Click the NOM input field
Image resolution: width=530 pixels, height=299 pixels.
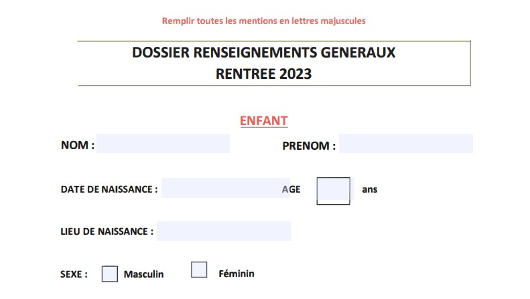tap(163, 143)
